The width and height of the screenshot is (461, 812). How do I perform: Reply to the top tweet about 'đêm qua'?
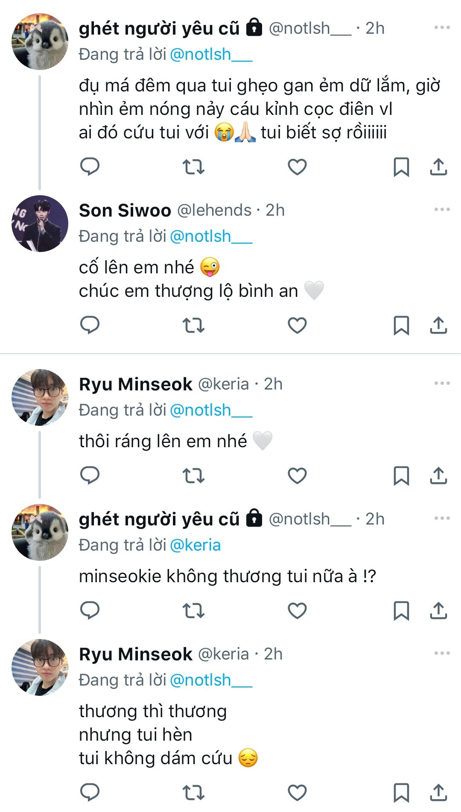point(90,167)
